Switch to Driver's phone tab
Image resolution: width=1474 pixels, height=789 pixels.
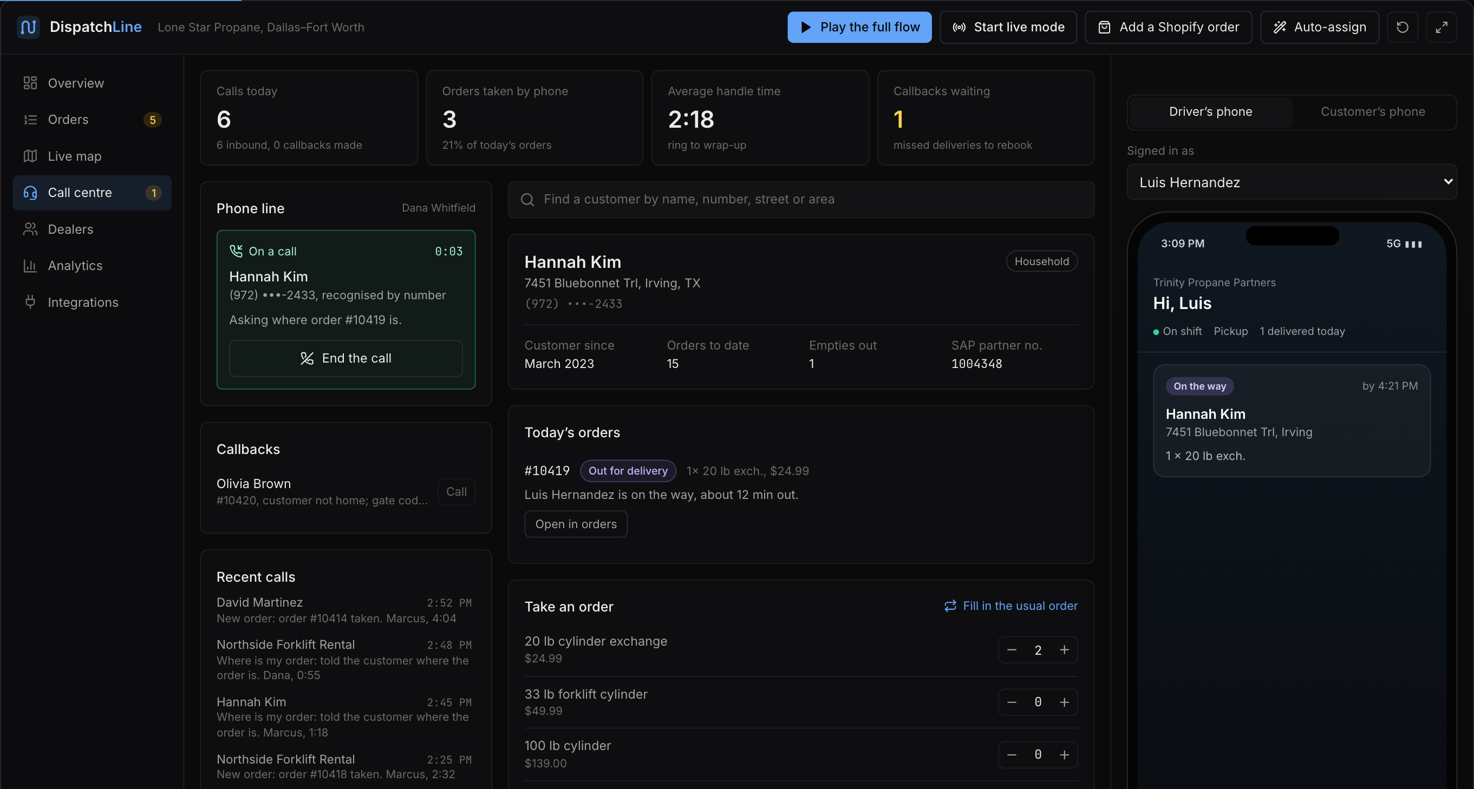point(1210,112)
